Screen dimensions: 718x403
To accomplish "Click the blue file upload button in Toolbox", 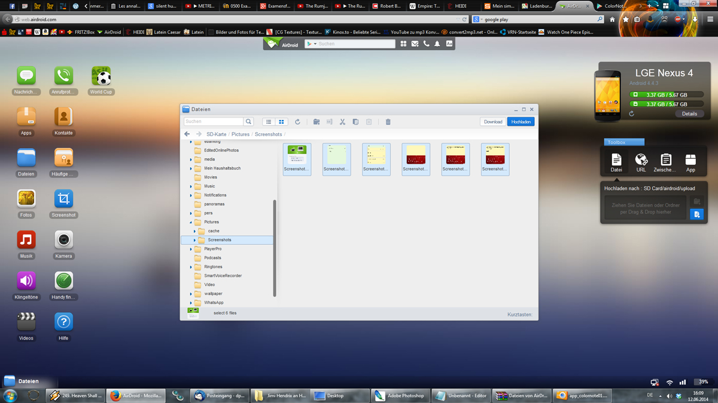I will pos(696,214).
